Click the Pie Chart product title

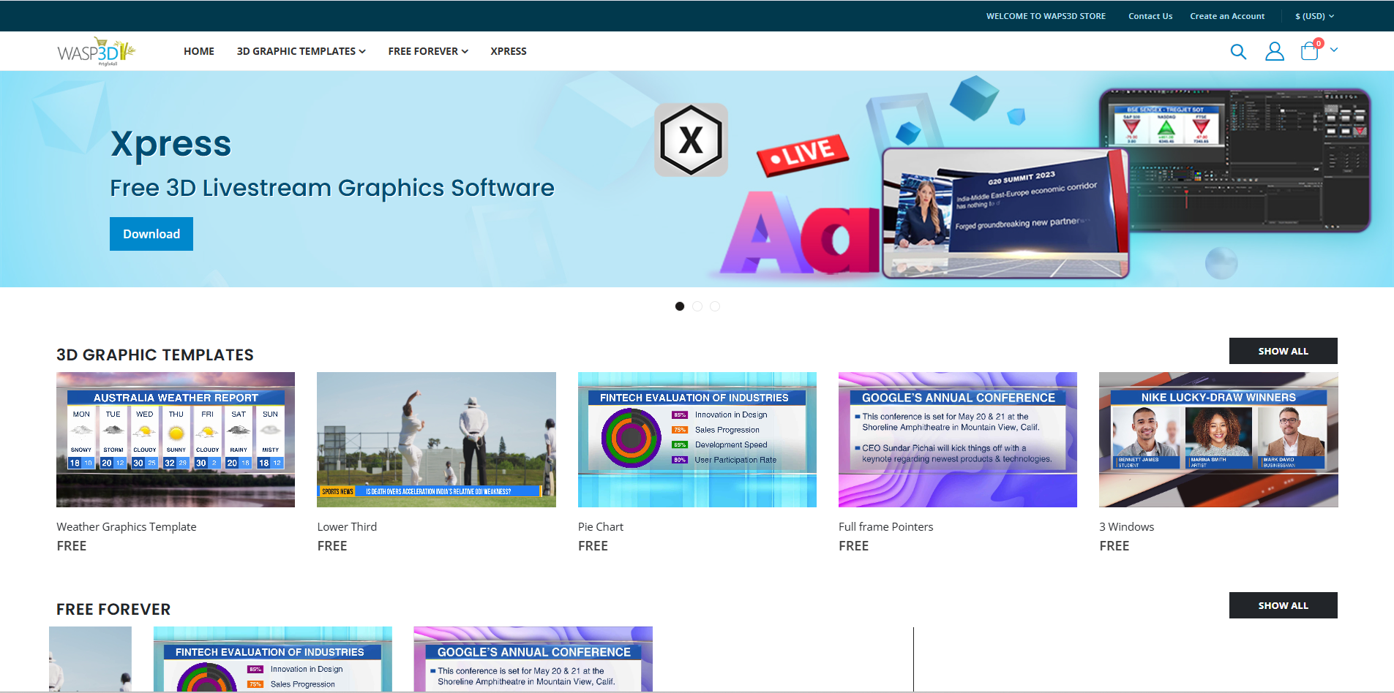coord(601,526)
